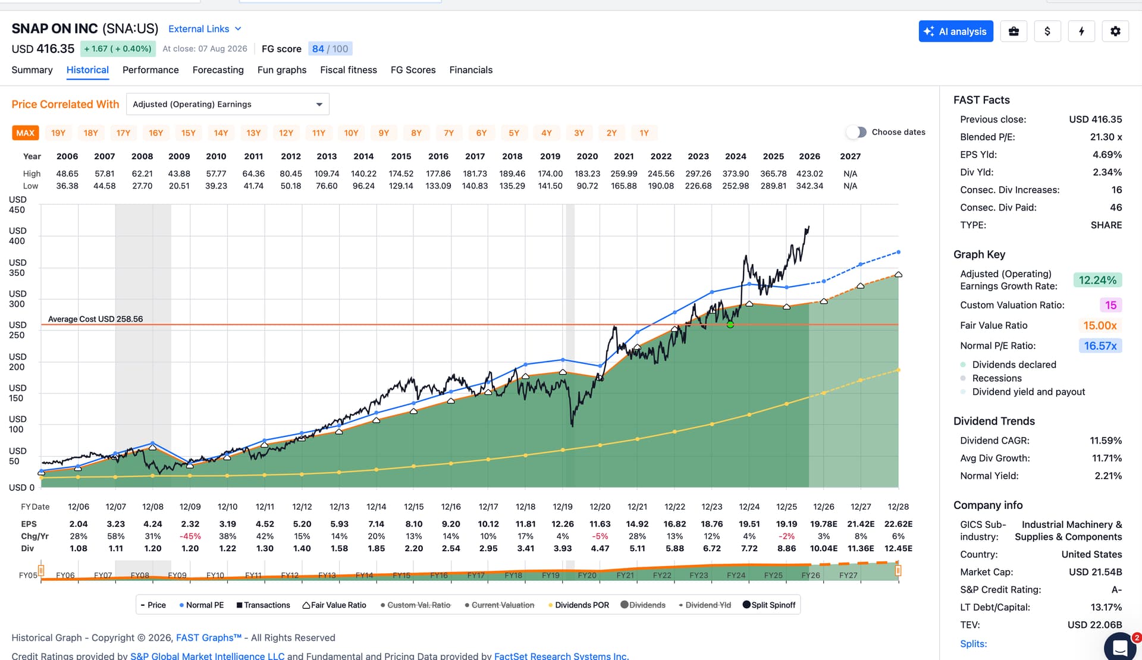Click the Blended P/E value 21.30 x
Image resolution: width=1142 pixels, height=660 pixels.
coord(1106,137)
